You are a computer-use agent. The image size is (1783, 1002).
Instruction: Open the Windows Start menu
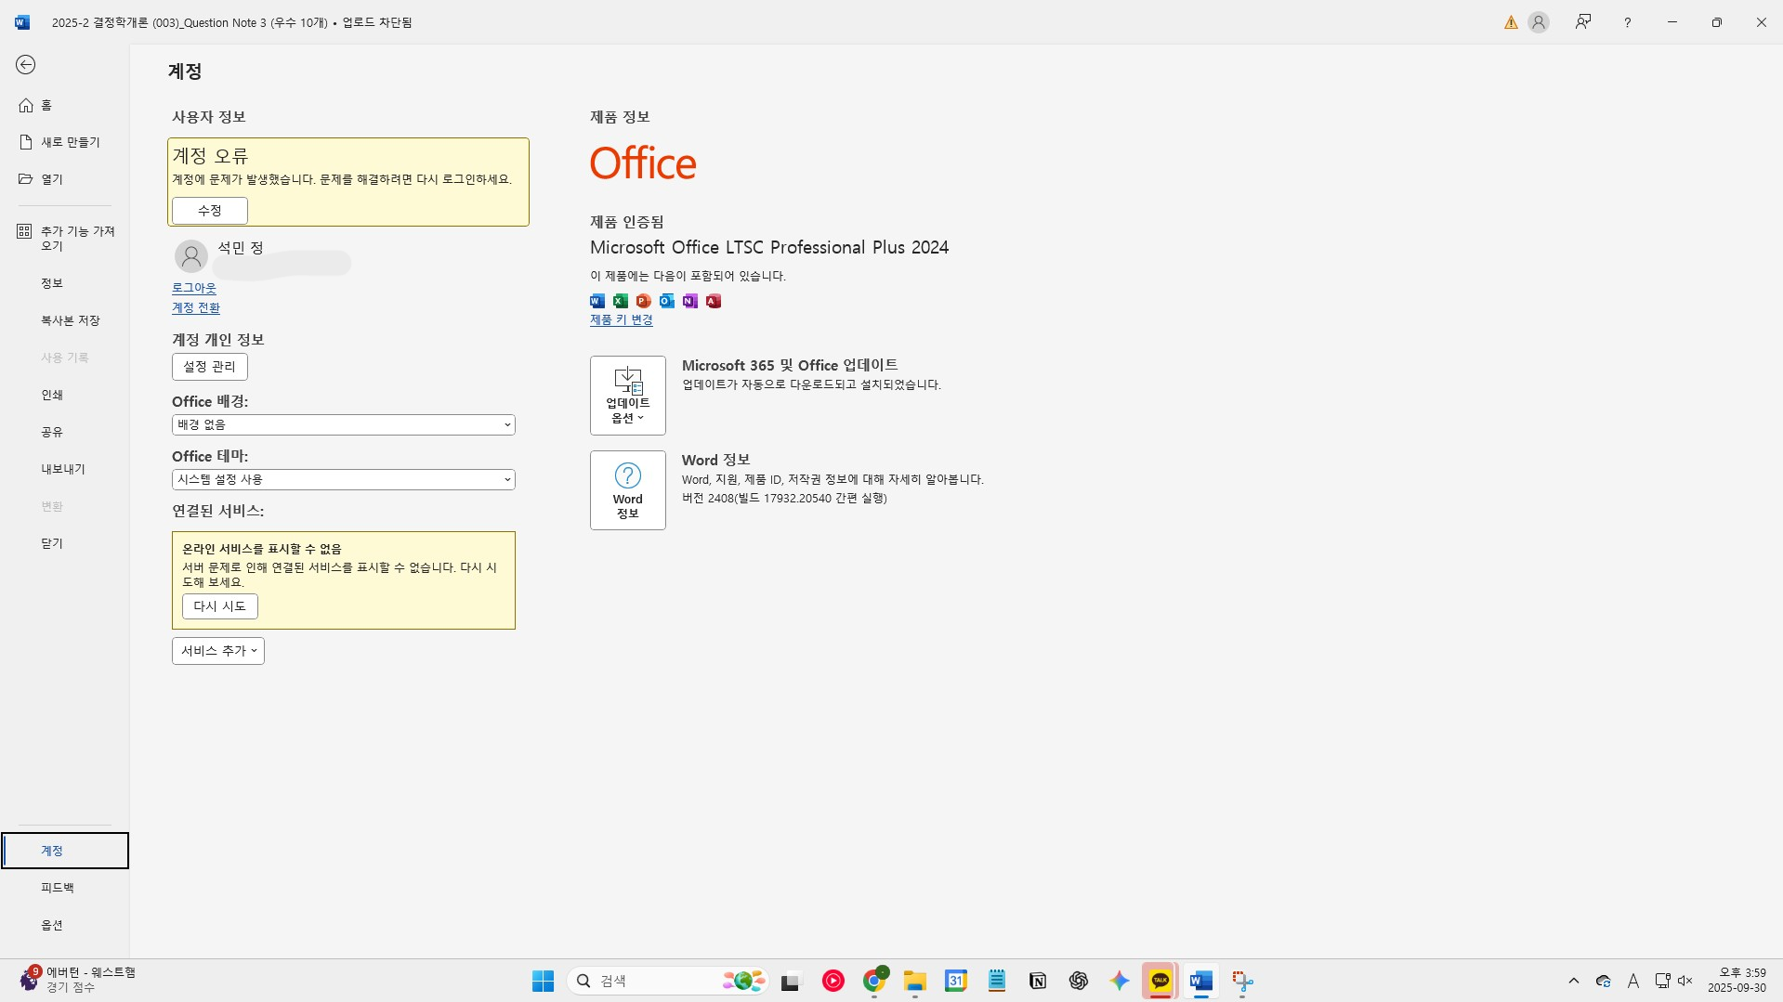(543, 981)
